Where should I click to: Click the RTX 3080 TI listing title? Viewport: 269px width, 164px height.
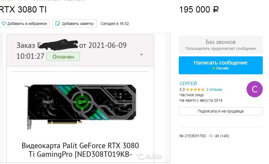pos(23,9)
